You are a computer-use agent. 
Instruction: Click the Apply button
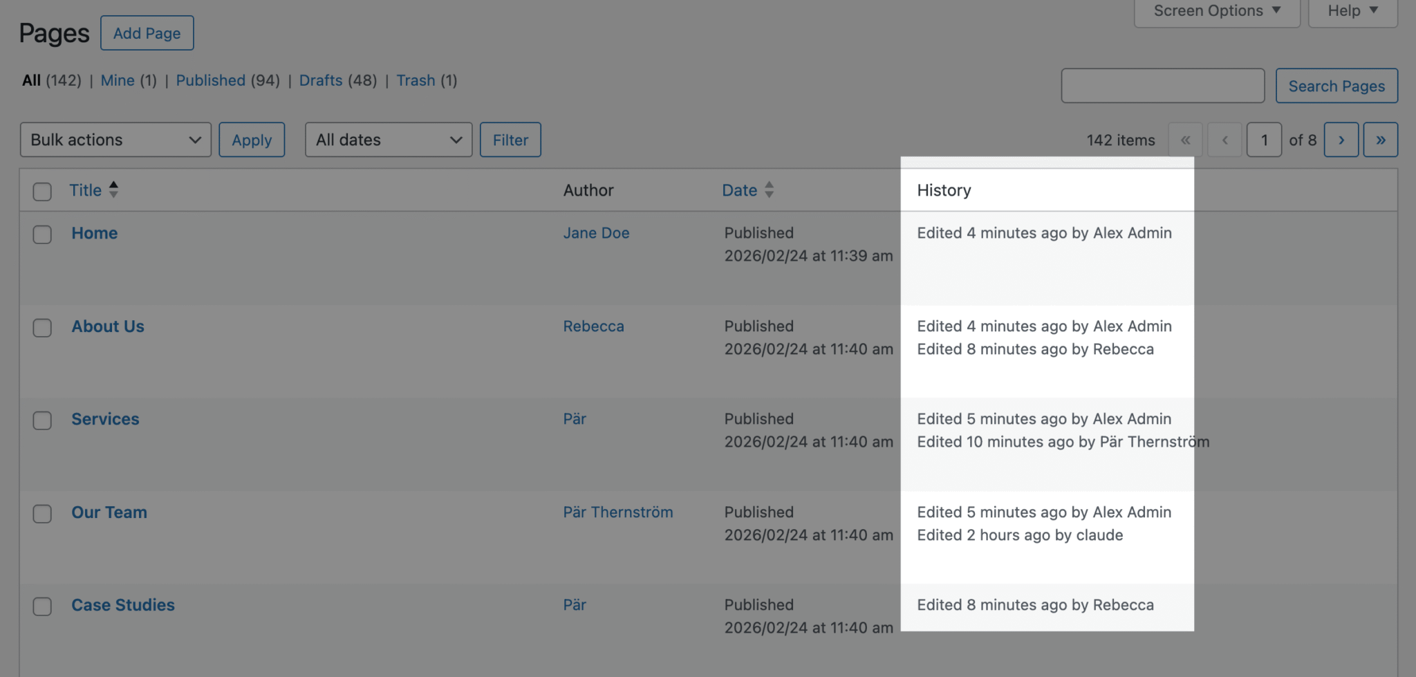(252, 140)
